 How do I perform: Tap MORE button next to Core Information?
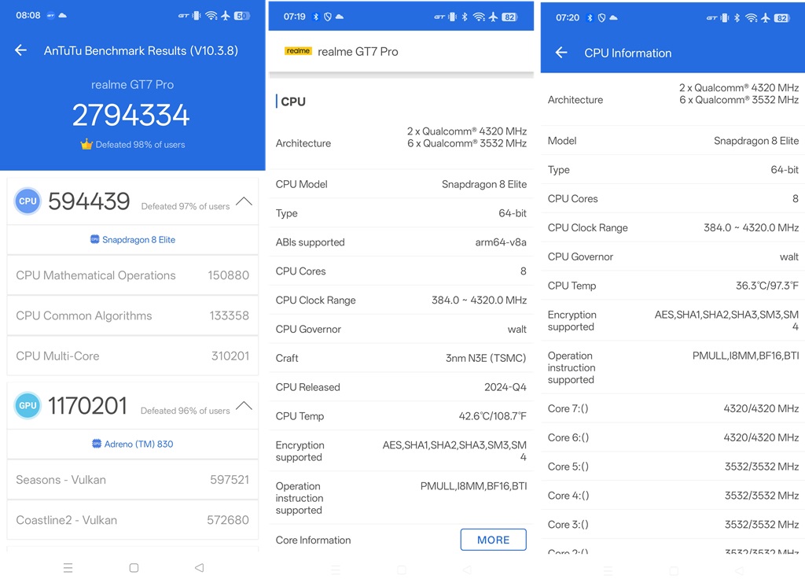coord(494,540)
